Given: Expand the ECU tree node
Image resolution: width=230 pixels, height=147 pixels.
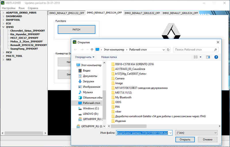Looking at the screenshot, I should [3, 24].
